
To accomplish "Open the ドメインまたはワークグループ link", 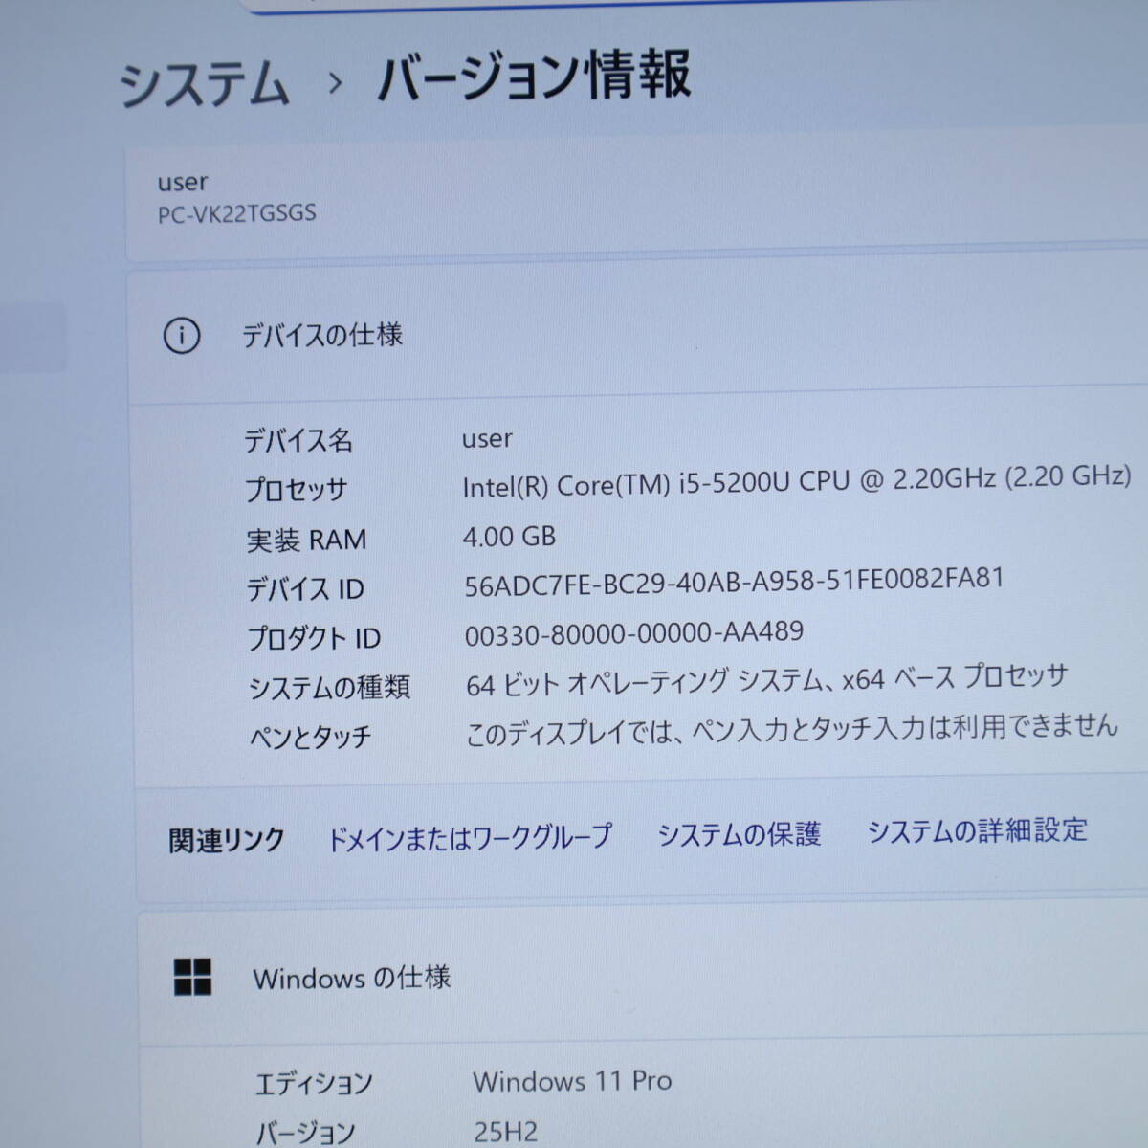I will tap(469, 837).
